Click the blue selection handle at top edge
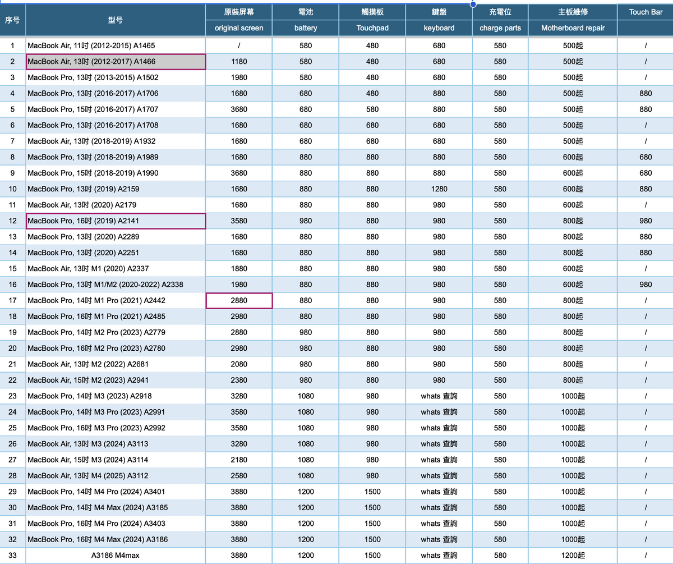 pyautogui.click(x=473, y=4)
